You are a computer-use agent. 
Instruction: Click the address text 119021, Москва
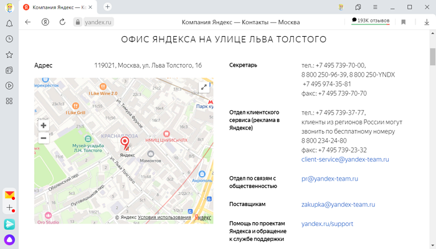pos(148,65)
